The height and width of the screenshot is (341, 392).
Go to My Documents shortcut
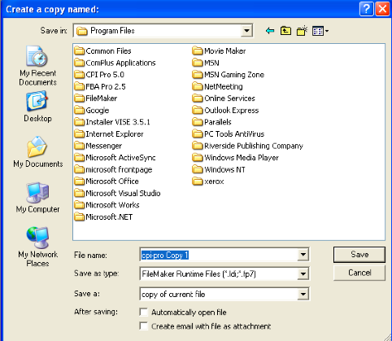pyautogui.click(x=38, y=152)
